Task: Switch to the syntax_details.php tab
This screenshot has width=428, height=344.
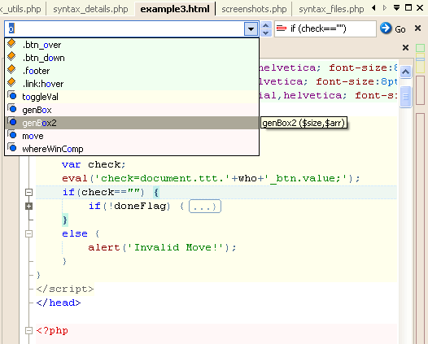Action: pyautogui.click(x=90, y=9)
